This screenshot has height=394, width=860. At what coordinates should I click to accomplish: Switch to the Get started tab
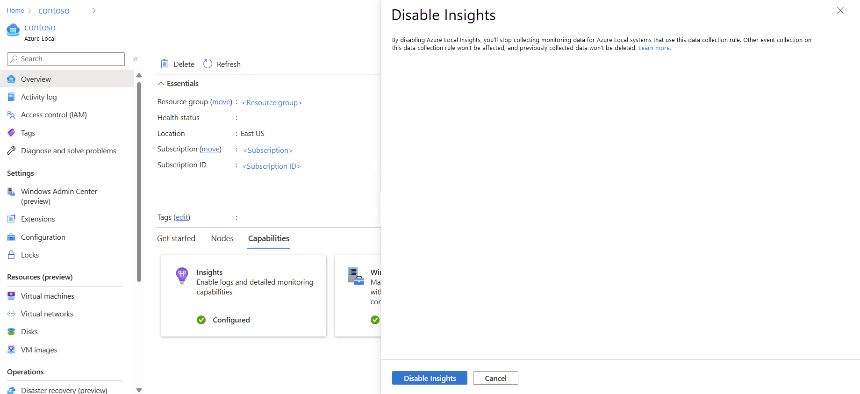click(x=176, y=238)
